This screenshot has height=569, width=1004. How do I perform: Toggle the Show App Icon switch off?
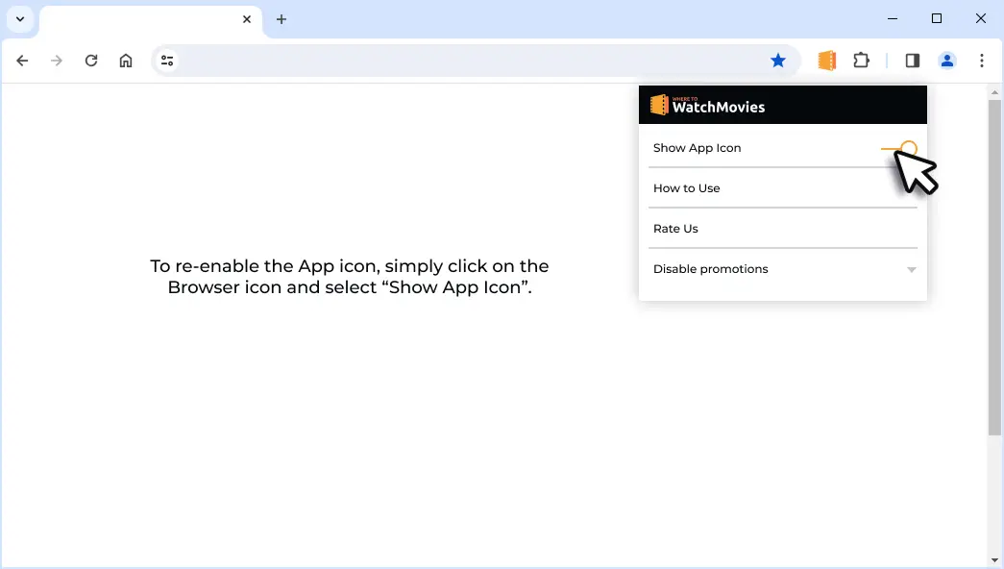(901, 148)
